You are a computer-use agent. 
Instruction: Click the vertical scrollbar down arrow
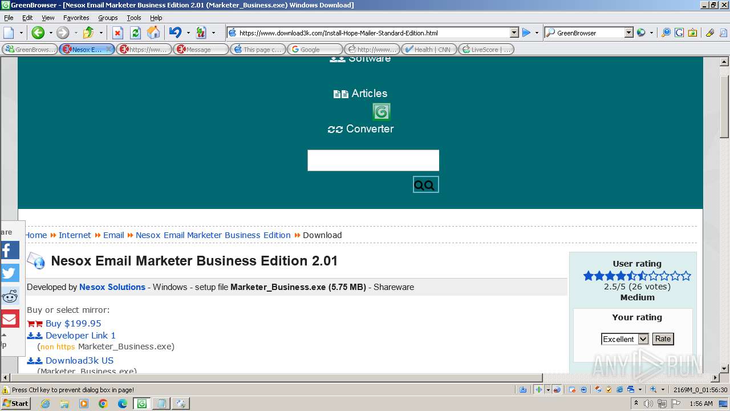[724, 369]
